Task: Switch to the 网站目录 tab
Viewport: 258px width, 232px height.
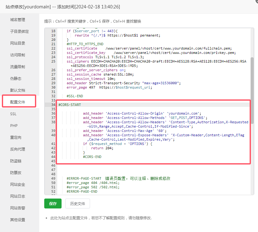Action: point(18,43)
